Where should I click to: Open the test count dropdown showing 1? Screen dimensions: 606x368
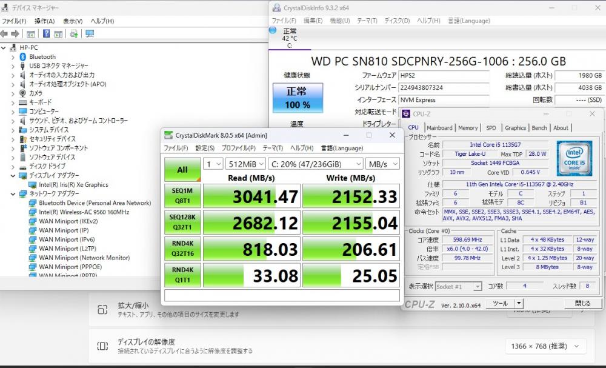pos(213,164)
